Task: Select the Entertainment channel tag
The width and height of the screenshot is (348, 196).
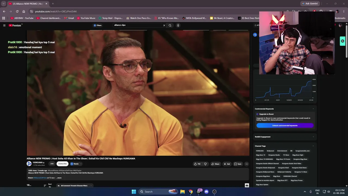Action: [282, 151]
